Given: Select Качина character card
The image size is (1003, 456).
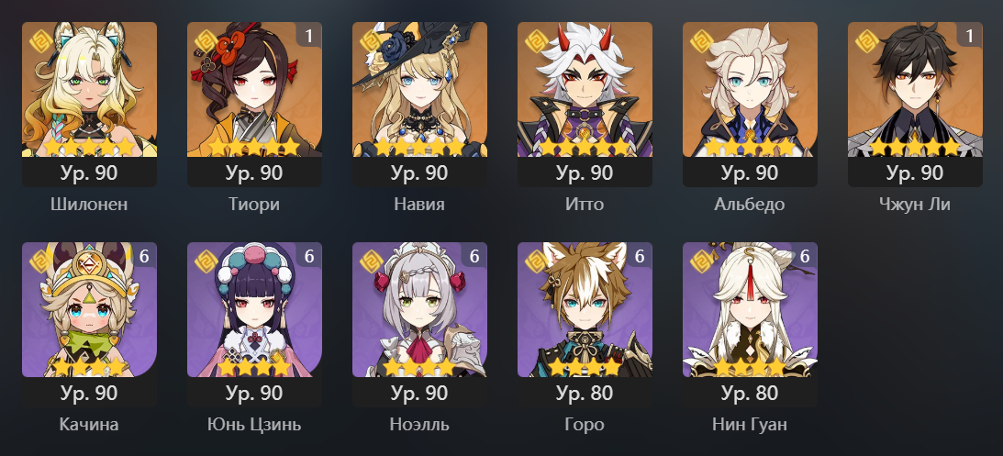Looking at the screenshot, I should click(x=90, y=325).
